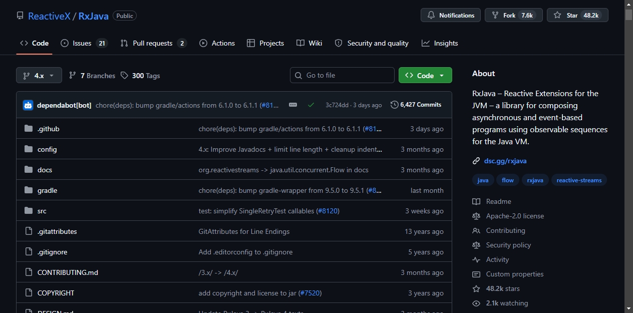Click the file icon for .gitignore

pos(29,252)
